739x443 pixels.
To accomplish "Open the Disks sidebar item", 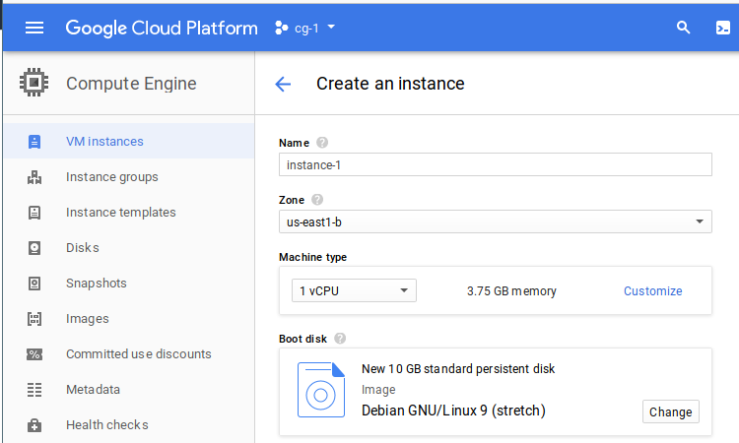I will click(x=83, y=248).
